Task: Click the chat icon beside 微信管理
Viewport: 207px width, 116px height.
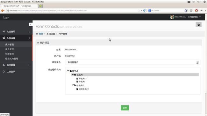Action: (4, 65)
